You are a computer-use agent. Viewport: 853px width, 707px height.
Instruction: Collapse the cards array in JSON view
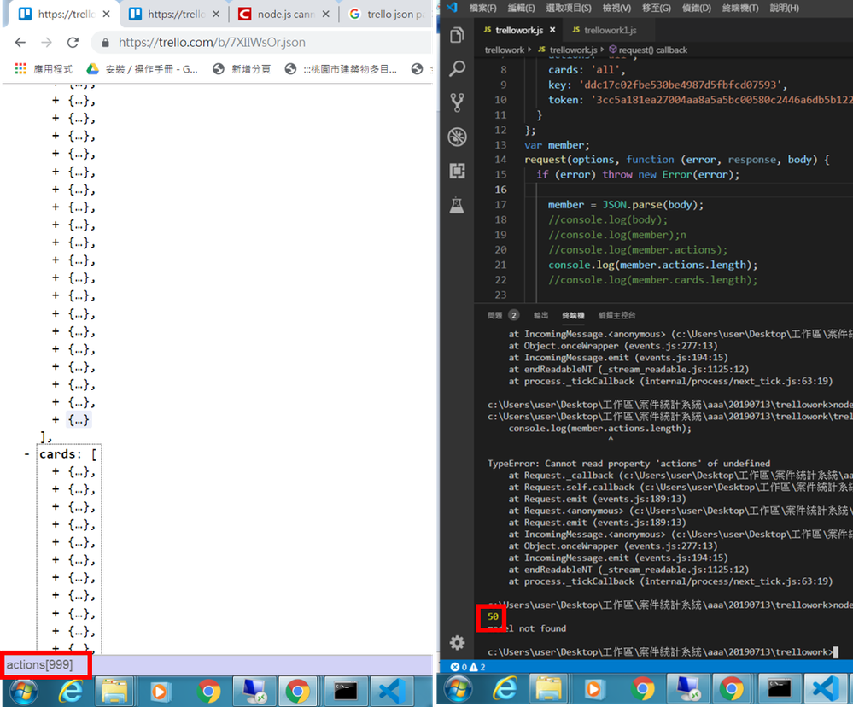click(26, 453)
